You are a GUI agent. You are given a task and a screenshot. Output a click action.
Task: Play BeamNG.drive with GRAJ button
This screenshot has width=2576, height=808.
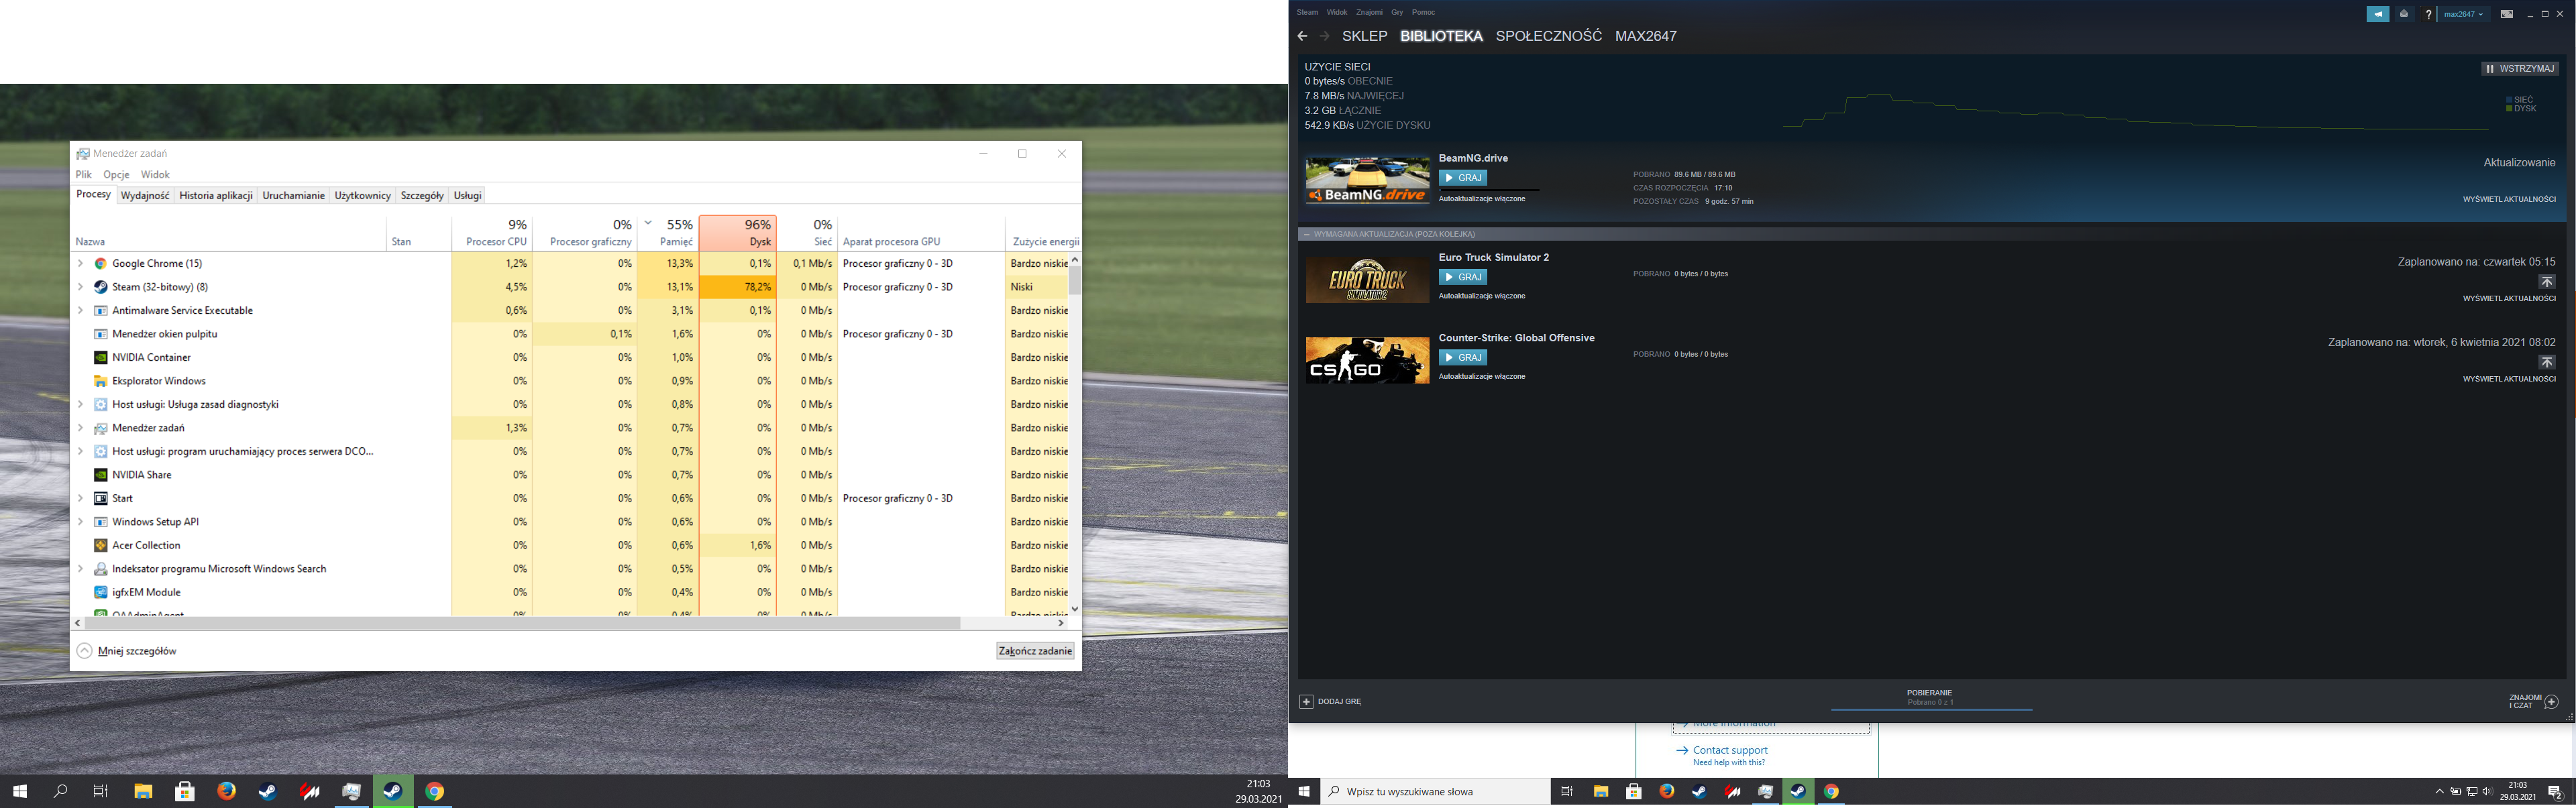tap(1462, 178)
